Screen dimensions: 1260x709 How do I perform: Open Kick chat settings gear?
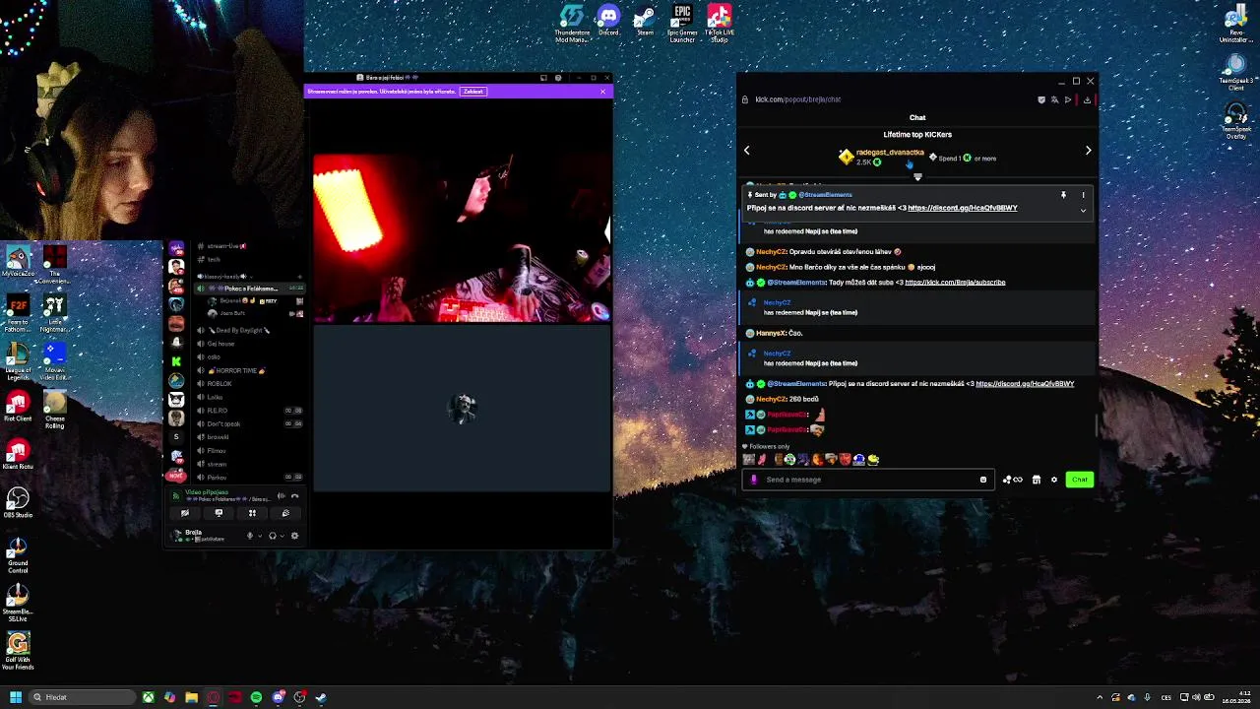1053,480
